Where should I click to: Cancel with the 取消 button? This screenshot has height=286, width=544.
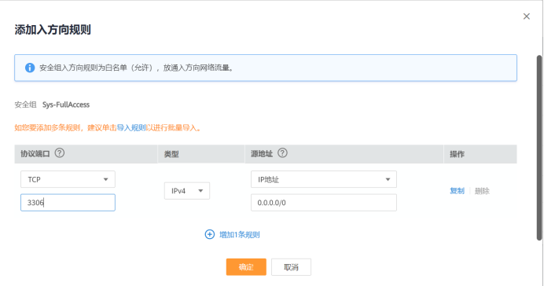(291, 267)
